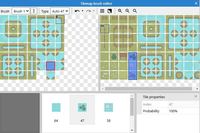Image resolution: width=200 pixels, height=133 pixels.
Task: Click the reset zoom magnifier icon
Action: [x=135, y=11]
